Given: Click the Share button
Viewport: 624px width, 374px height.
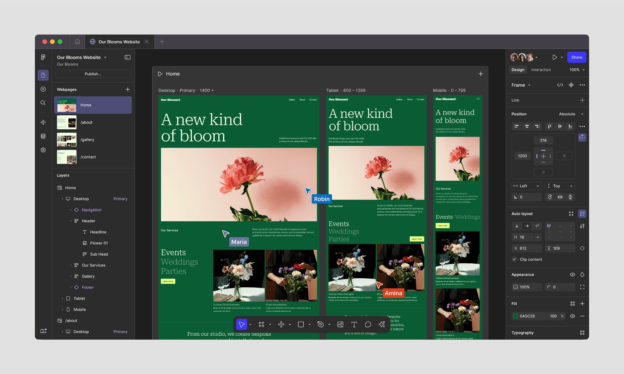Looking at the screenshot, I should click(x=576, y=57).
